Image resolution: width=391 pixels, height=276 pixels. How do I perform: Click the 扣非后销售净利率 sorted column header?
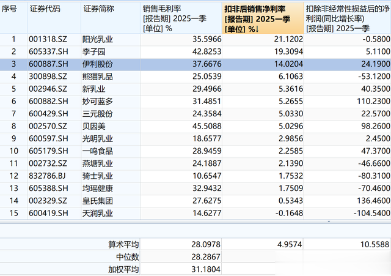pyautogui.click(x=263, y=18)
